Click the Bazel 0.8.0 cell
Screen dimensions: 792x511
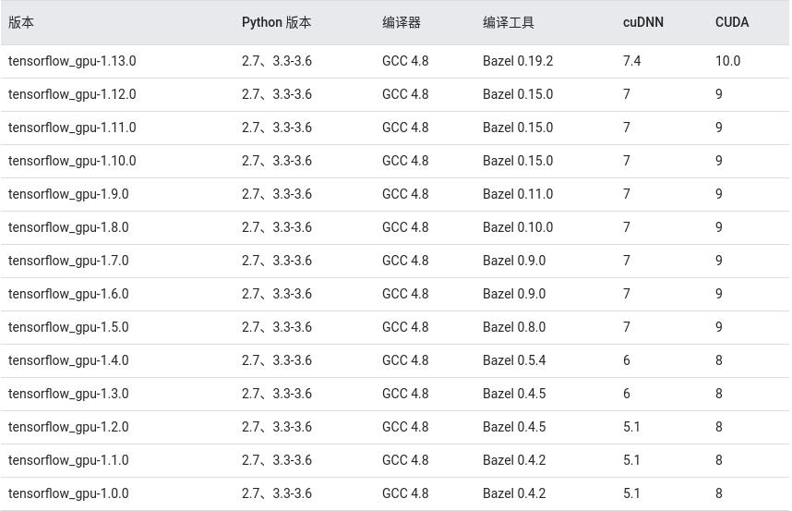(x=514, y=327)
